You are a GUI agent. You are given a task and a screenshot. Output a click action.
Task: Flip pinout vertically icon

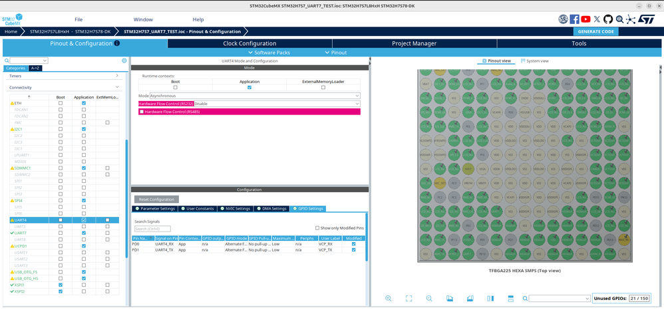click(x=510, y=298)
